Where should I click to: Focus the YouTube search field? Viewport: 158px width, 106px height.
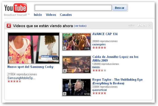tap(73, 8)
